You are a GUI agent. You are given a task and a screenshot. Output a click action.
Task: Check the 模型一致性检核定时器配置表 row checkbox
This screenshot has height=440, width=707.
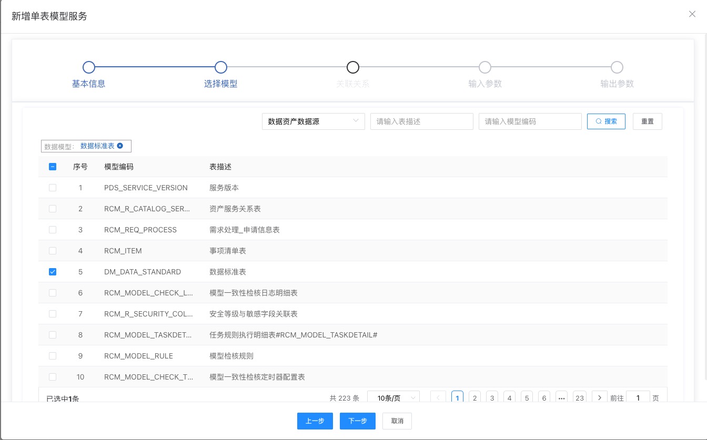(53, 377)
